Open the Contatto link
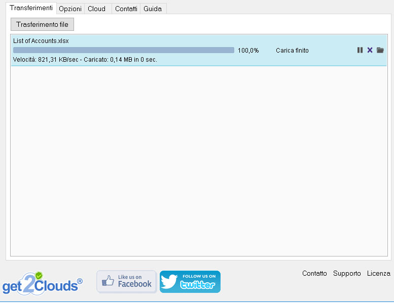Viewport: 394px width, 303px height. (x=314, y=274)
